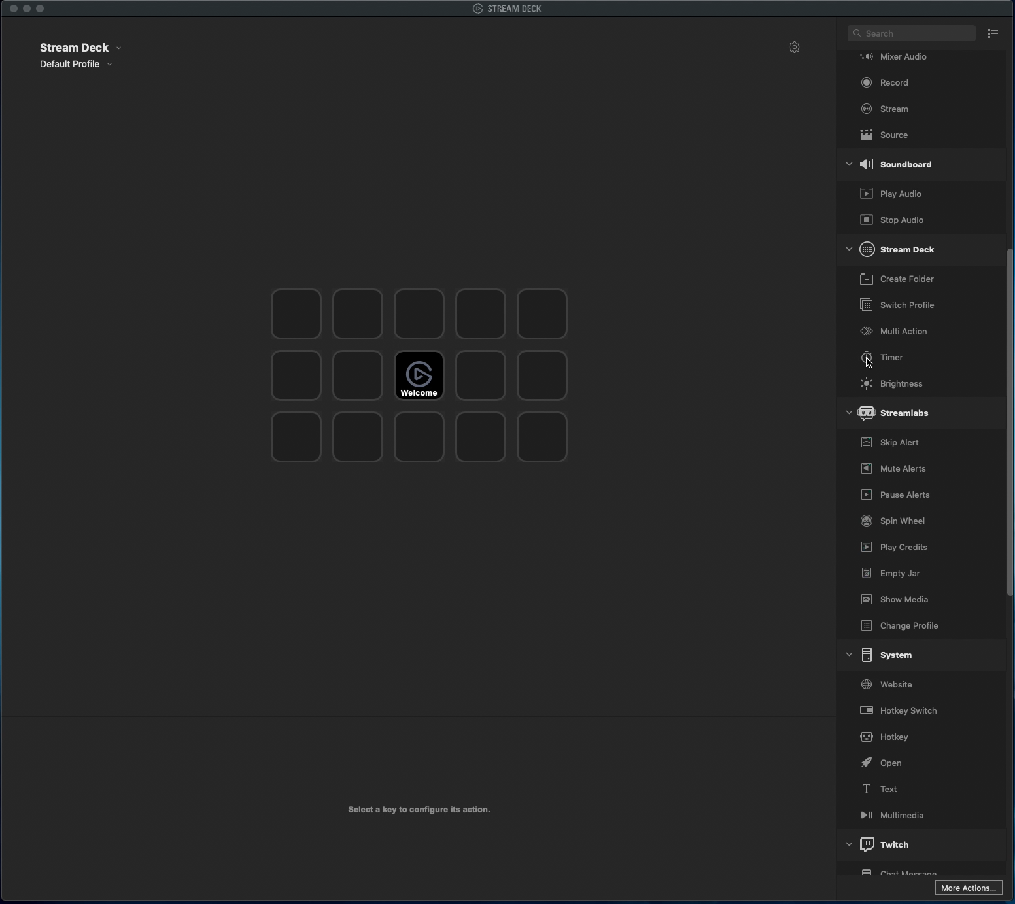The image size is (1015, 904).
Task: Click the Mixer Audio action icon
Action: click(x=867, y=56)
